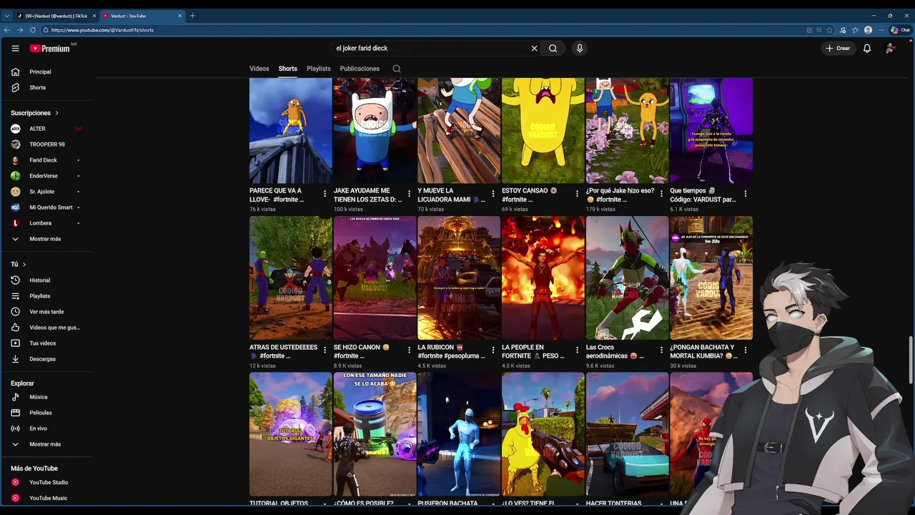Select the Vardust - YouTube browser tab
This screenshot has height=515, width=915.
pyautogui.click(x=142, y=16)
